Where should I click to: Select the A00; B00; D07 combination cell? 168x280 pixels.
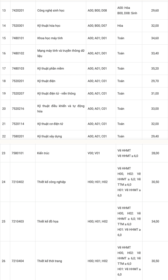pyautogui.click(x=97, y=26)
